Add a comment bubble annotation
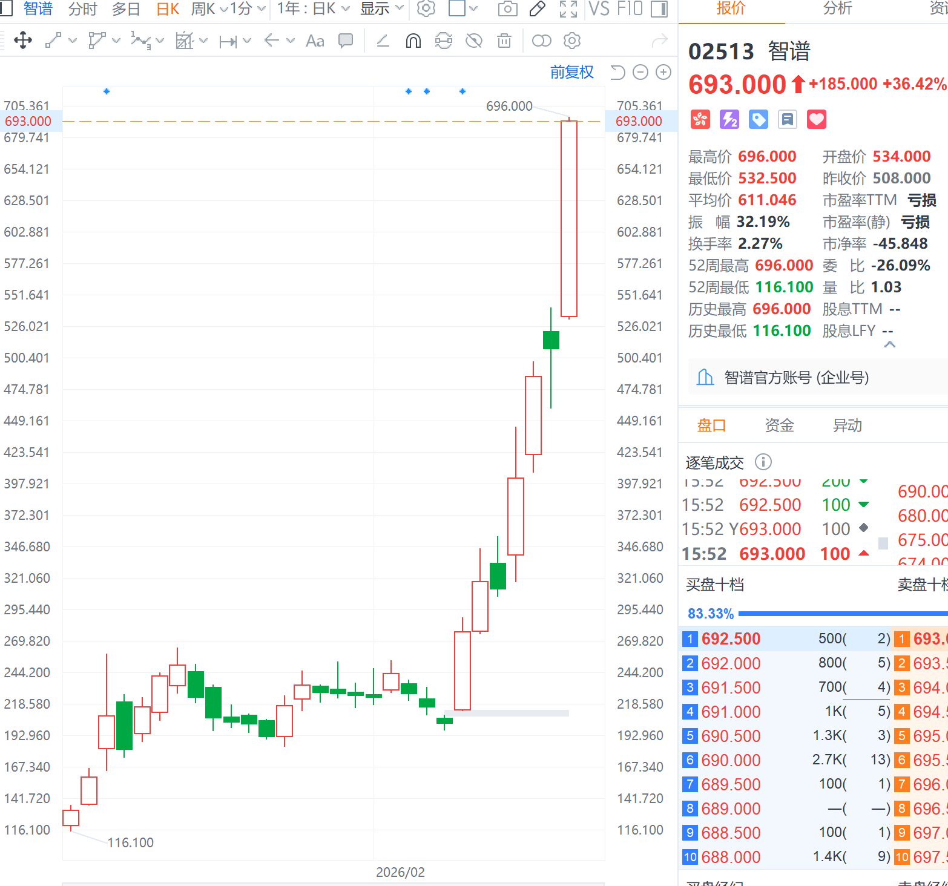The height and width of the screenshot is (886, 948). [x=346, y=41]
